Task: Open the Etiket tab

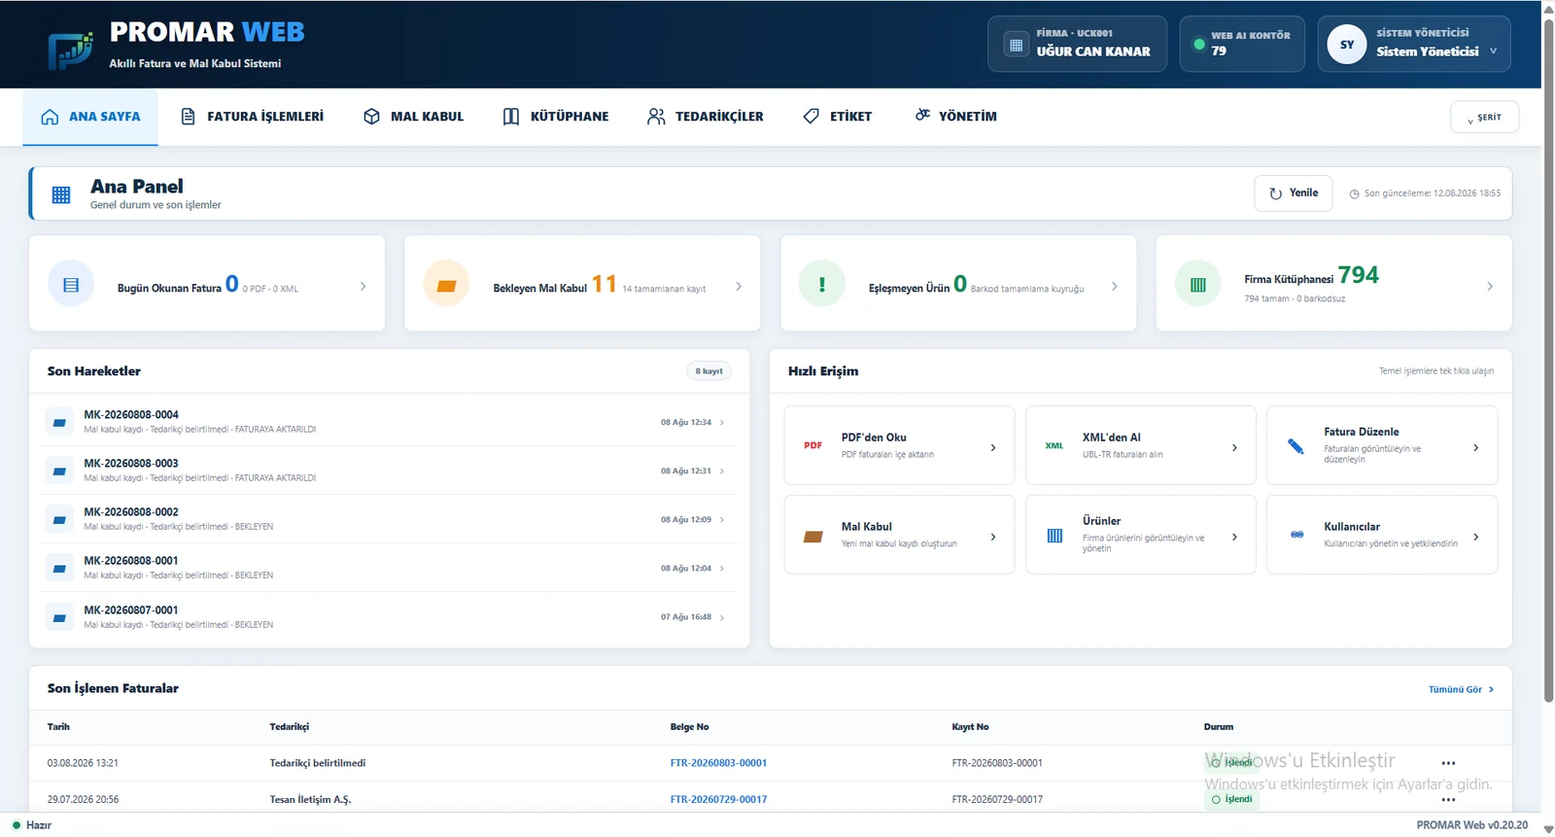Action: click(837, 117)
